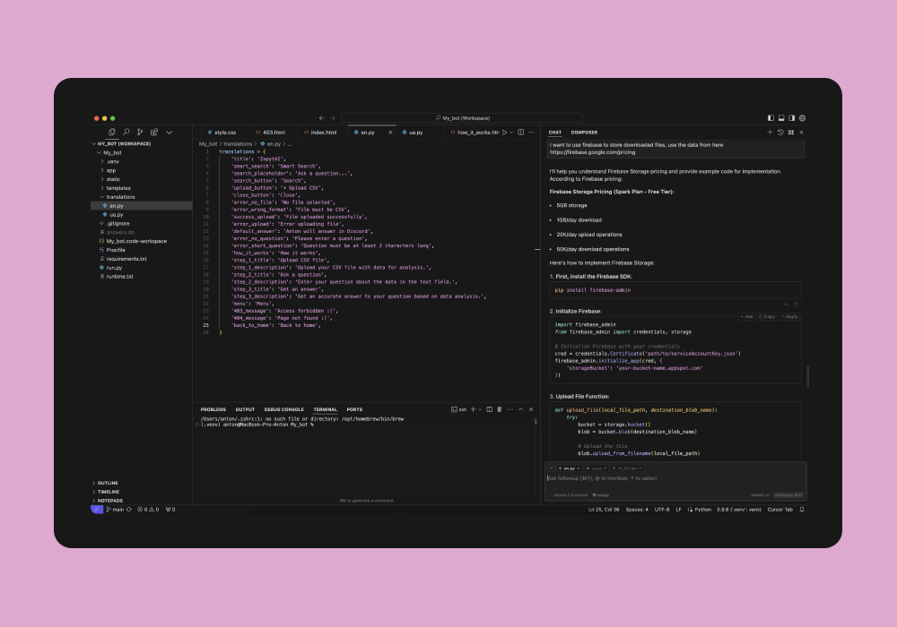Screen dimensions: 897x627
Task: Open requirements.txt in the file explorer
Action: 126,259
